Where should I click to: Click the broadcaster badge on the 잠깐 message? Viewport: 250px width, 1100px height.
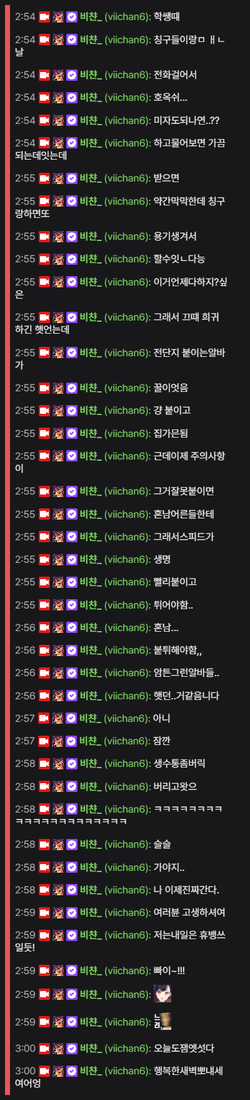(44, 741)
